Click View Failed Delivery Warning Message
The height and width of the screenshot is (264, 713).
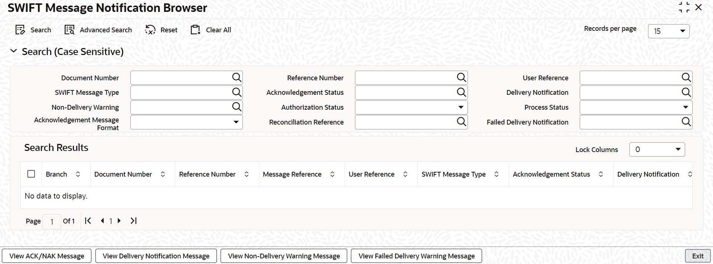[x=416, y=256]
